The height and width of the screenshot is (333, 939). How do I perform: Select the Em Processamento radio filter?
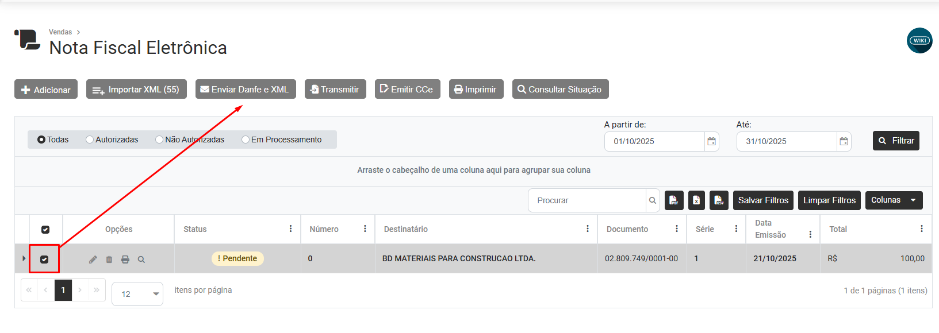[246, 140]
